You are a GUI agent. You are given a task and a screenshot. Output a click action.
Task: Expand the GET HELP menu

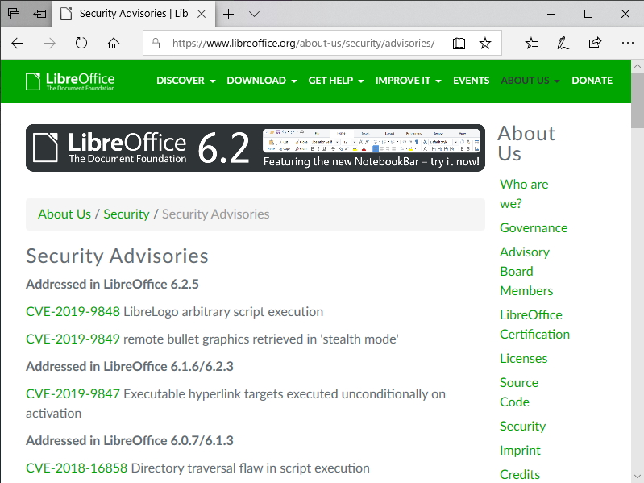pyautogui.click(x=336, y=81)
